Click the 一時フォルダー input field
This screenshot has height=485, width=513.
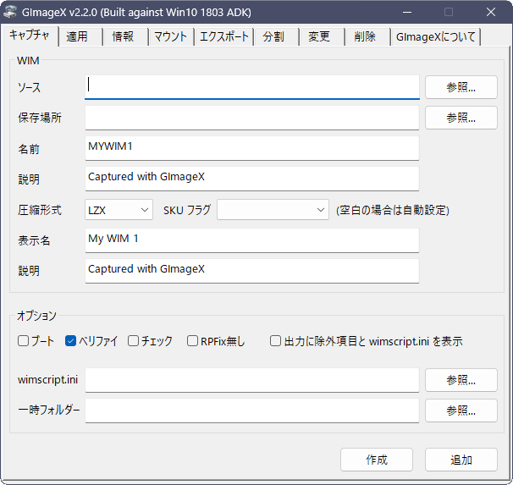(x=252, y=411)
